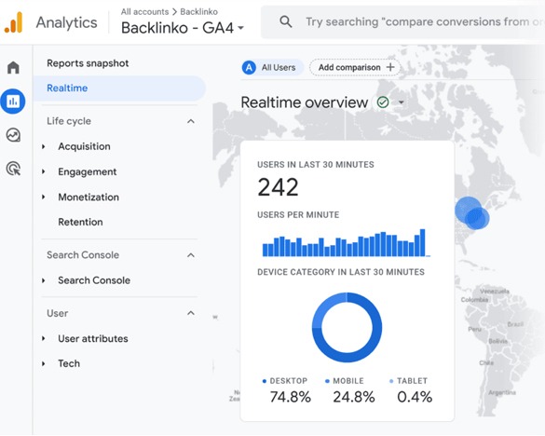Click the Life cycle section header
This screenshot has height=436, width=545.
[69, 121]
